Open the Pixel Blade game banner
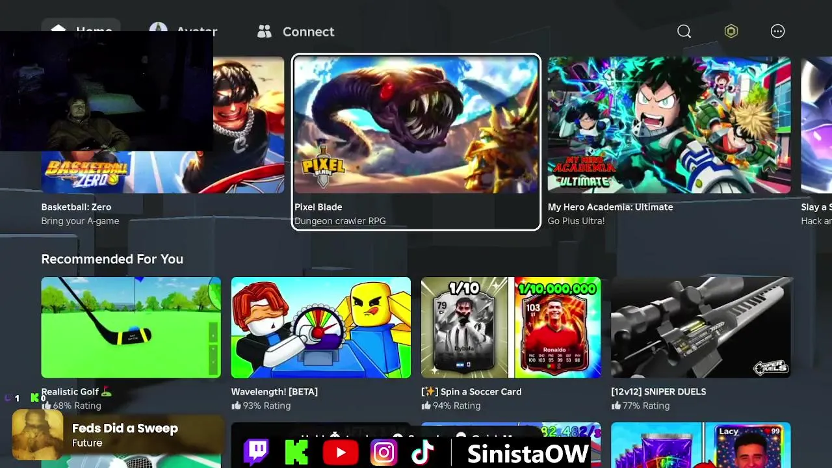 [x=416, y=125]
